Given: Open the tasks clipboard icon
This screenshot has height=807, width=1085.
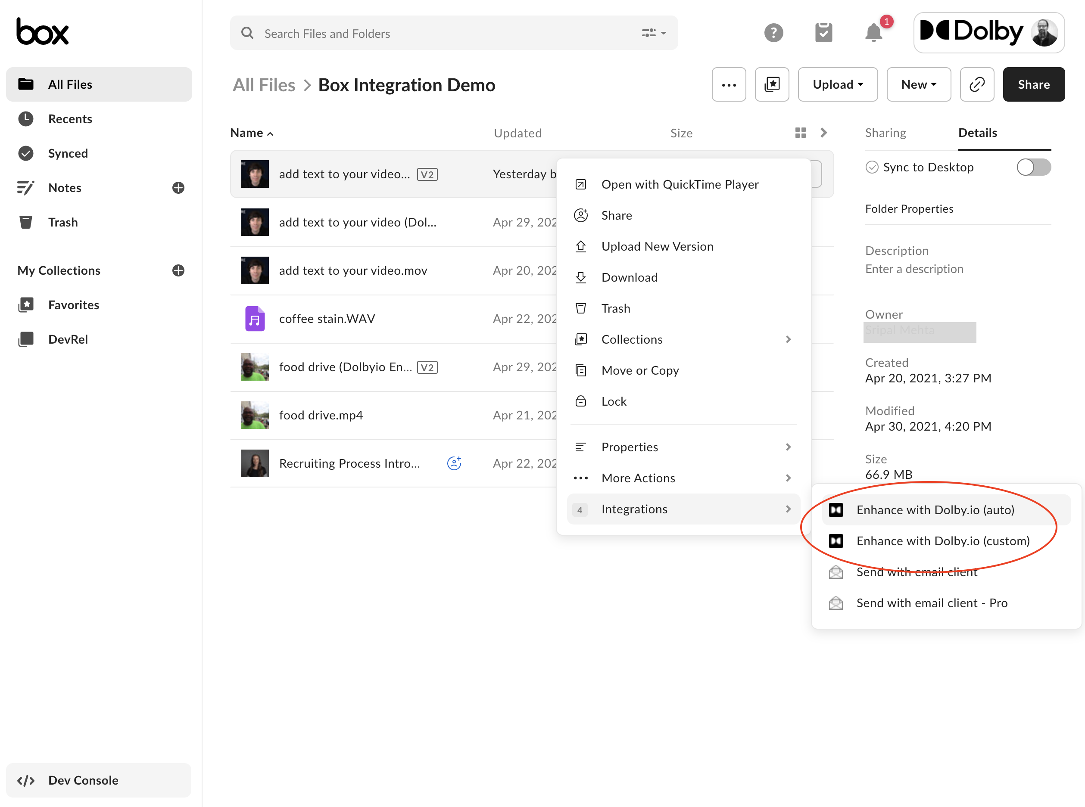Looking at the screenshot, I should (823, 33).
